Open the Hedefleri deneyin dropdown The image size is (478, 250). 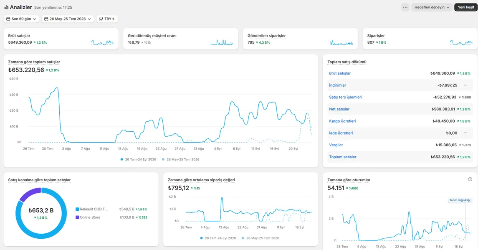(x=432, y=7)
